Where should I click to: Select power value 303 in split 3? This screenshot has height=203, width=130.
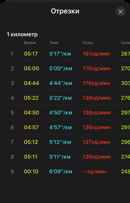coord(125,83)
